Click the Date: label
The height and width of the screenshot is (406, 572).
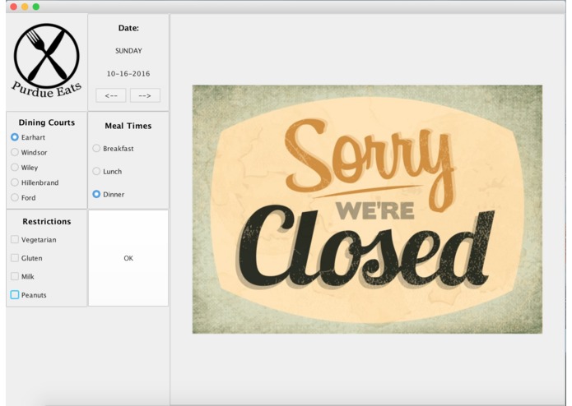point(128,28)
